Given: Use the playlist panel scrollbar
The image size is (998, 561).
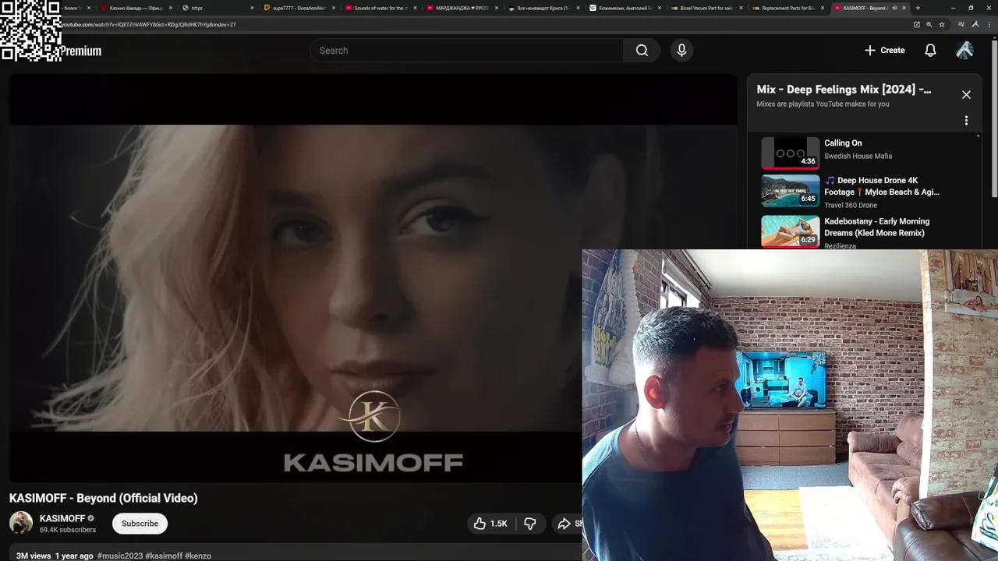Looking at the screenshot, I should [x=979, y=191].
